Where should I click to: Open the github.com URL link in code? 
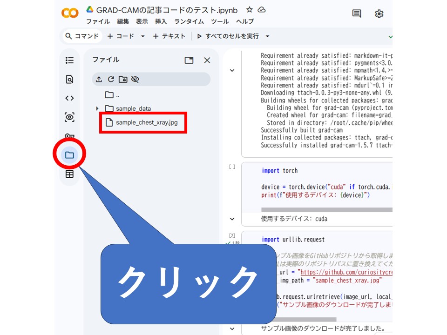coord(346,272)
